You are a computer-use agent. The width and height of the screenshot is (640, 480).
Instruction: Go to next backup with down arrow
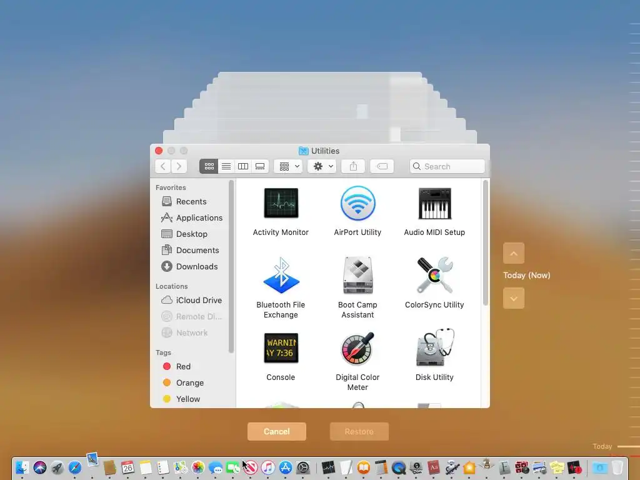tap(514, 298)
